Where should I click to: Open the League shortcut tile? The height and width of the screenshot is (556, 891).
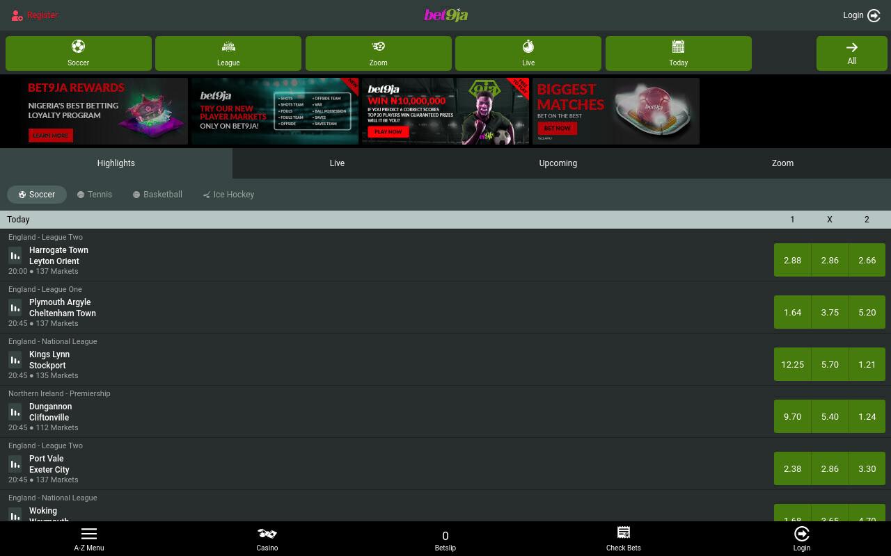(228, 54)
